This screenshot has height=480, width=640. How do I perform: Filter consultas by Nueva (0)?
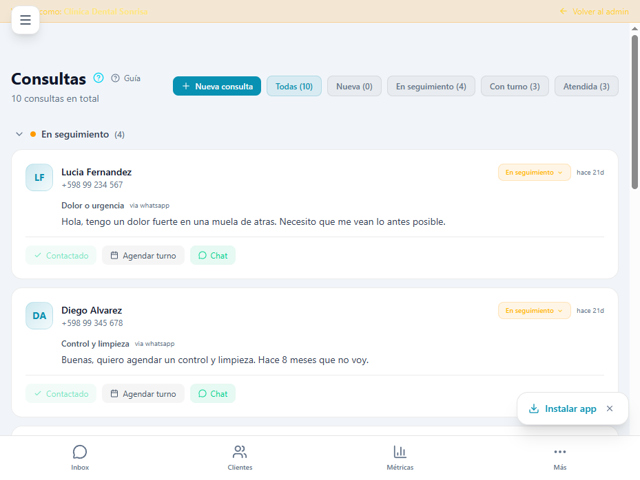pyautogui.click(x=354, y=86)
